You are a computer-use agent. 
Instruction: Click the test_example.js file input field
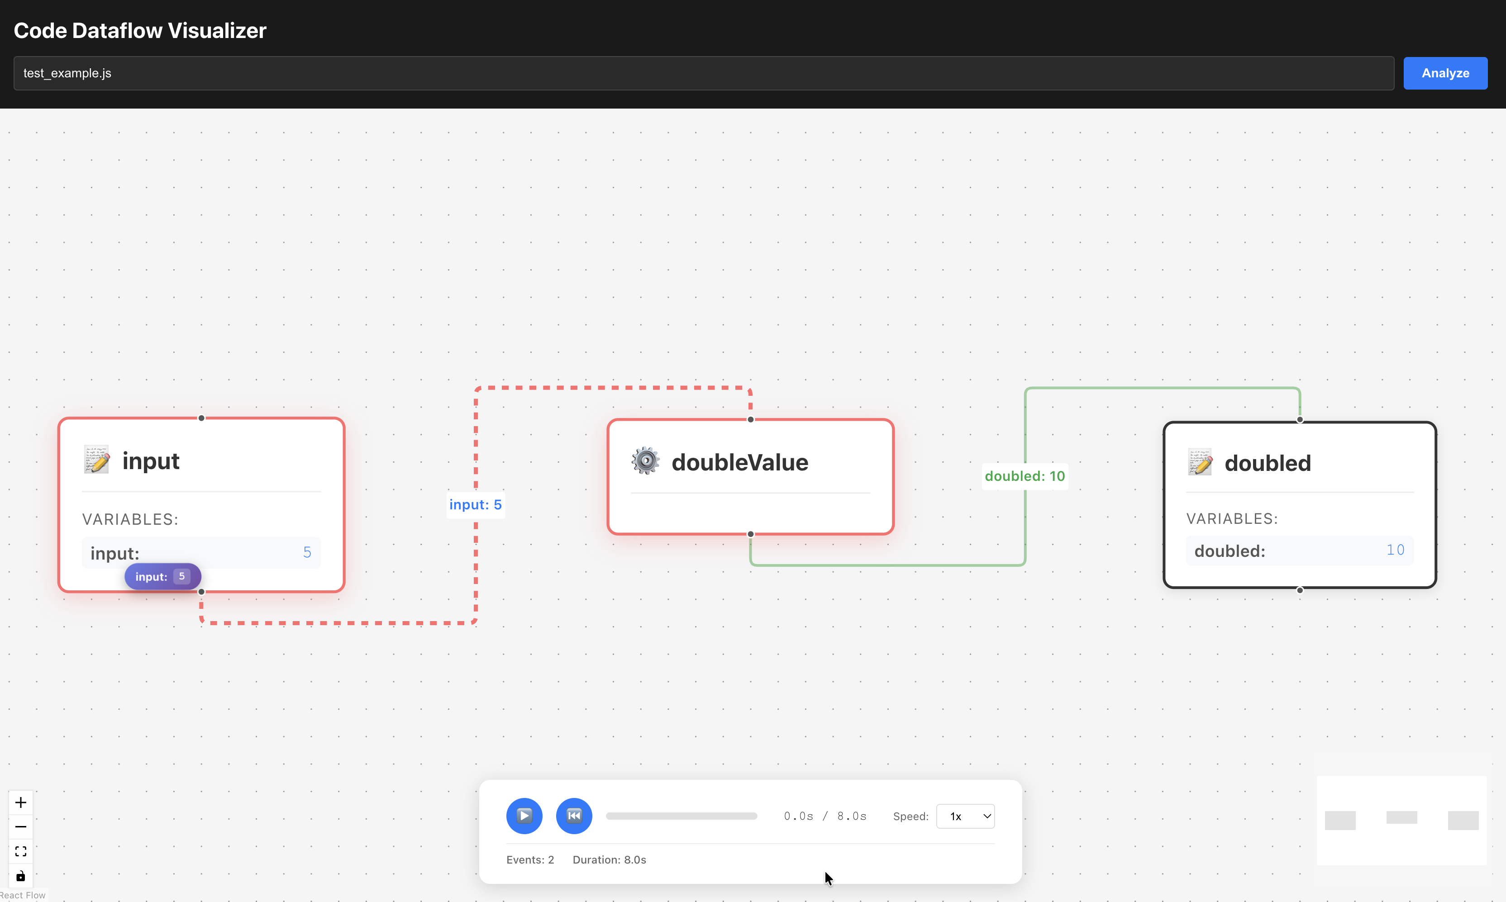pos(703,74)
